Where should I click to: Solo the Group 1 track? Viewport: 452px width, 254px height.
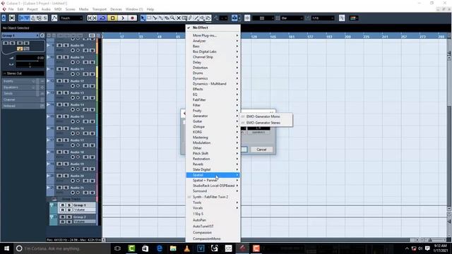[x=69, y=205]
